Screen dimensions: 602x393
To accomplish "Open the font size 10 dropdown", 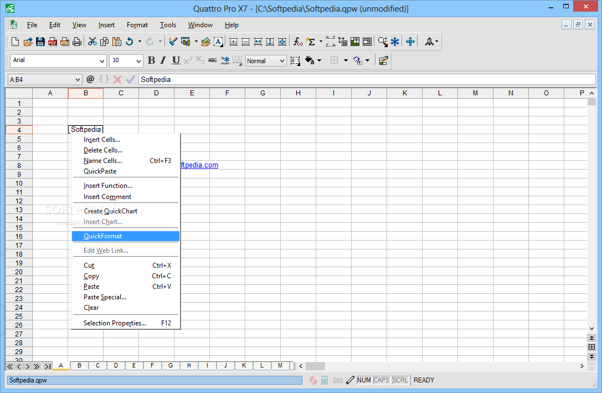I will [138, 61].
